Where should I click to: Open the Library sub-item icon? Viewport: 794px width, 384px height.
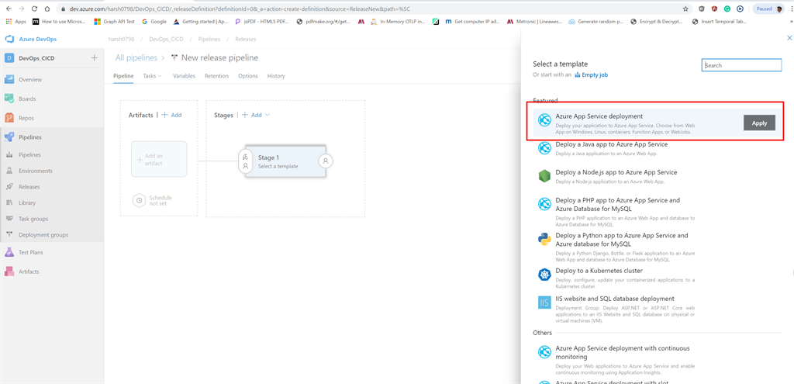[x=9, y=202]
